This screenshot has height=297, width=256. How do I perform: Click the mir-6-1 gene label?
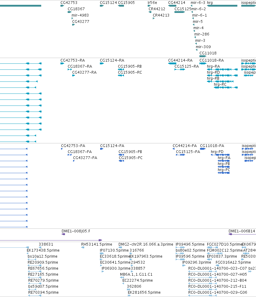(x=199, y=15)
